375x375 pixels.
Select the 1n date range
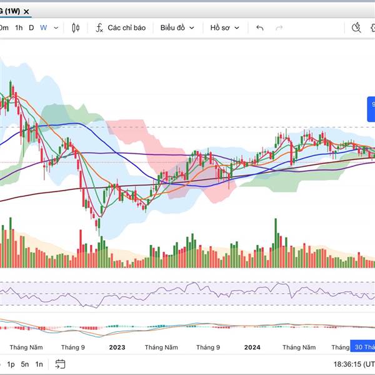coord(39,364)
